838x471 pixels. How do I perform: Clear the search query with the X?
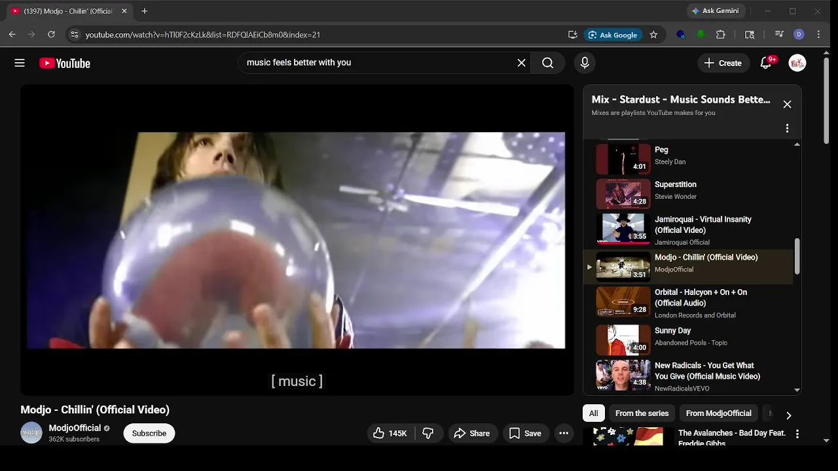tap(521, 63)
